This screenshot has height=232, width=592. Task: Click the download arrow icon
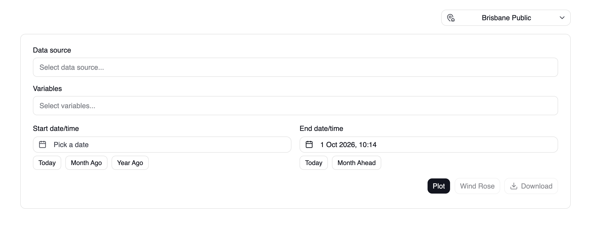click(514, 186)
